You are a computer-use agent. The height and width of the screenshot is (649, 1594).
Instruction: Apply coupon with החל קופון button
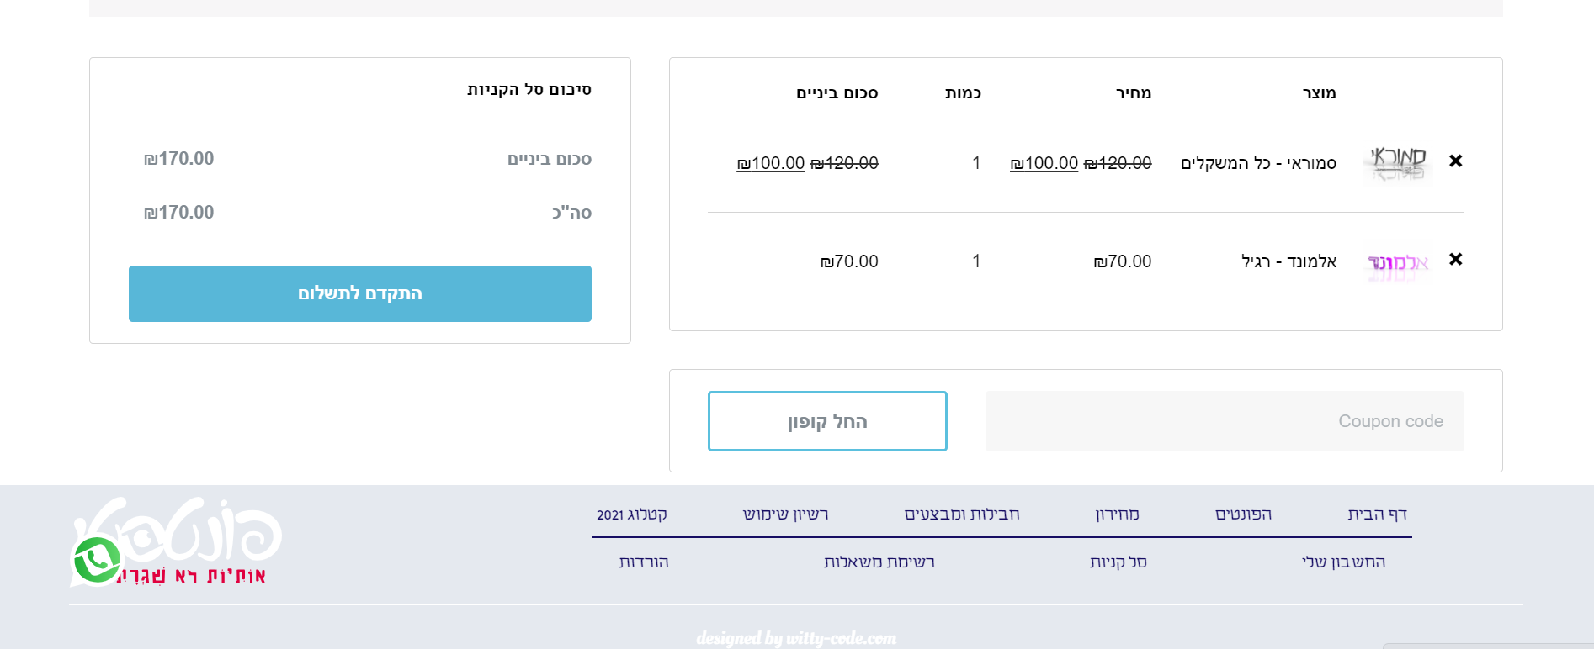[827, 421]
